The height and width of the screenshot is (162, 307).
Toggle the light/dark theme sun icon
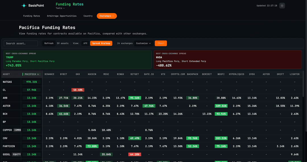point(282,6)
